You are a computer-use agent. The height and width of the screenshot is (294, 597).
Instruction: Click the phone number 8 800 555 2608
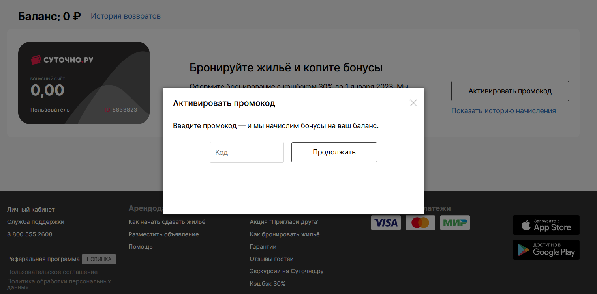click(30, 234)
